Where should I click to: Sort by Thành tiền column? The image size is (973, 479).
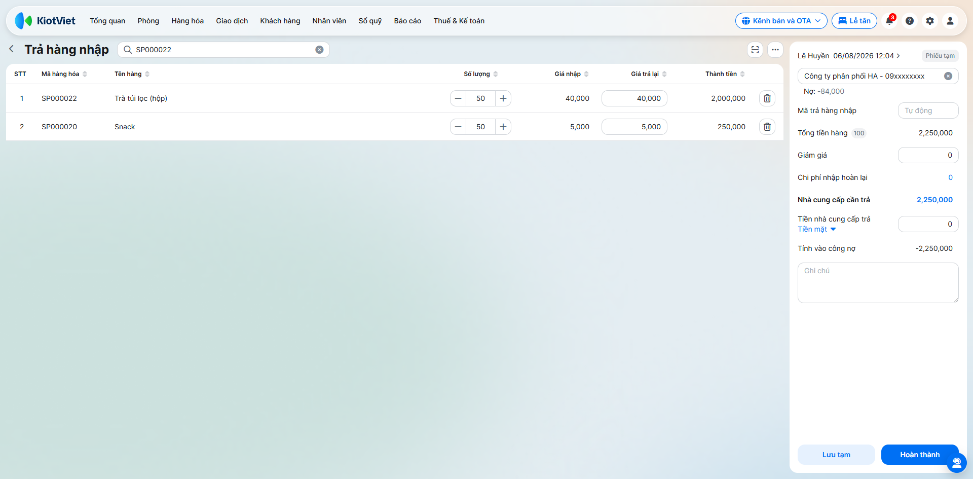point(725,74)
